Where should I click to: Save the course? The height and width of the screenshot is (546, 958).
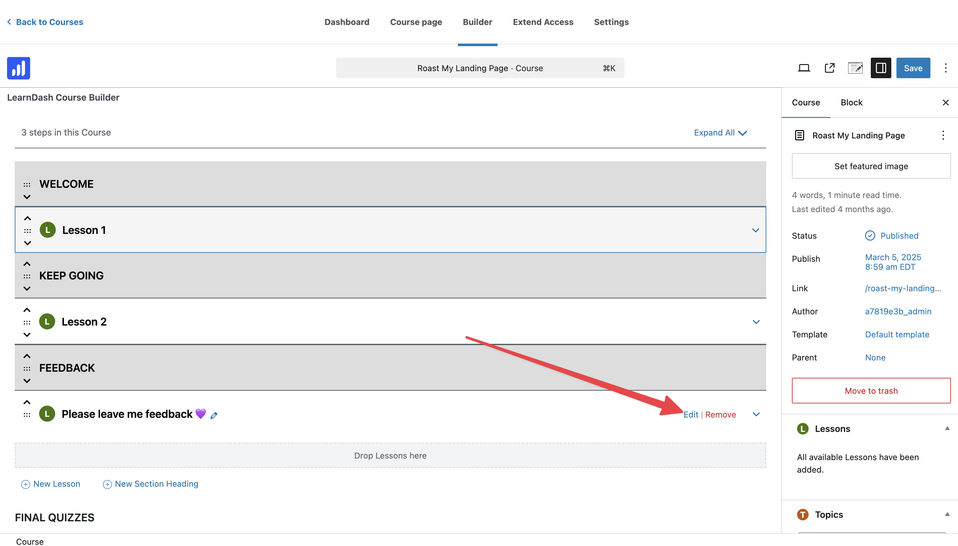pyautogui.click(x=913, y=68)
